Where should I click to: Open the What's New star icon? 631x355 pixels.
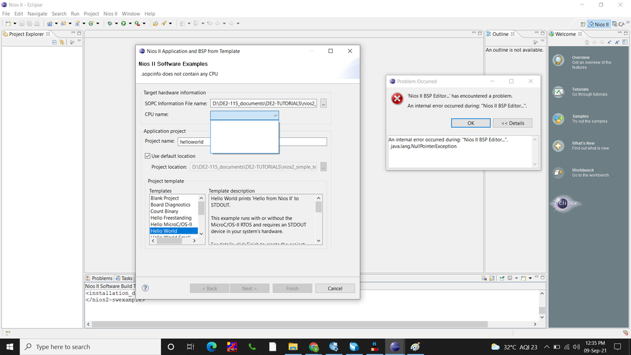click(x=558, y=146)
